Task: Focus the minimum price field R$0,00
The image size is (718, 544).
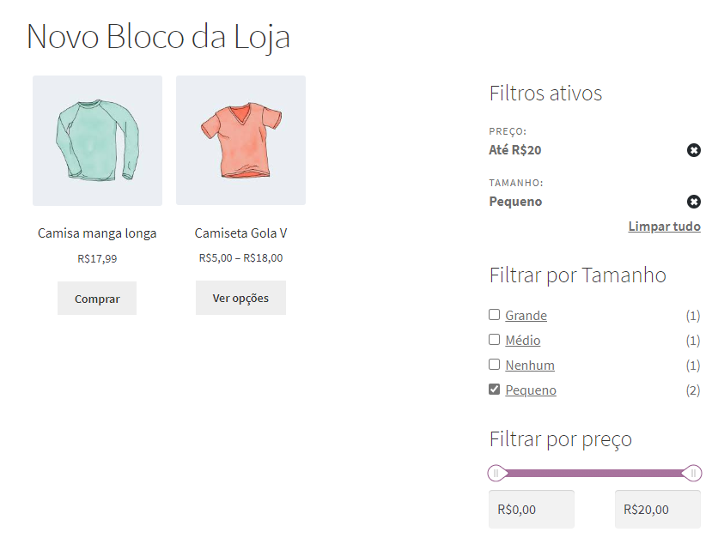Action: coord(531,509)
